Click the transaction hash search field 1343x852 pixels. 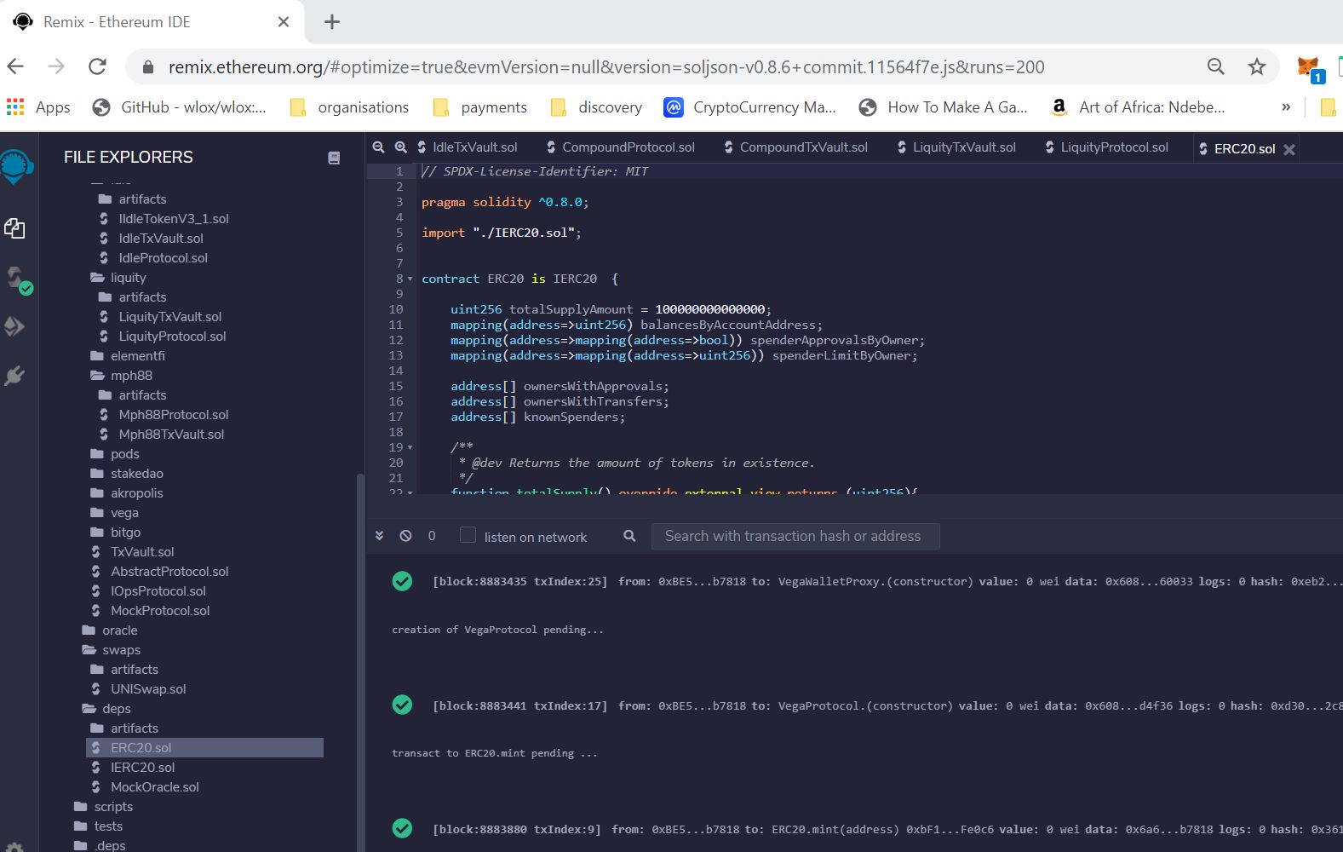pos(795,536)
